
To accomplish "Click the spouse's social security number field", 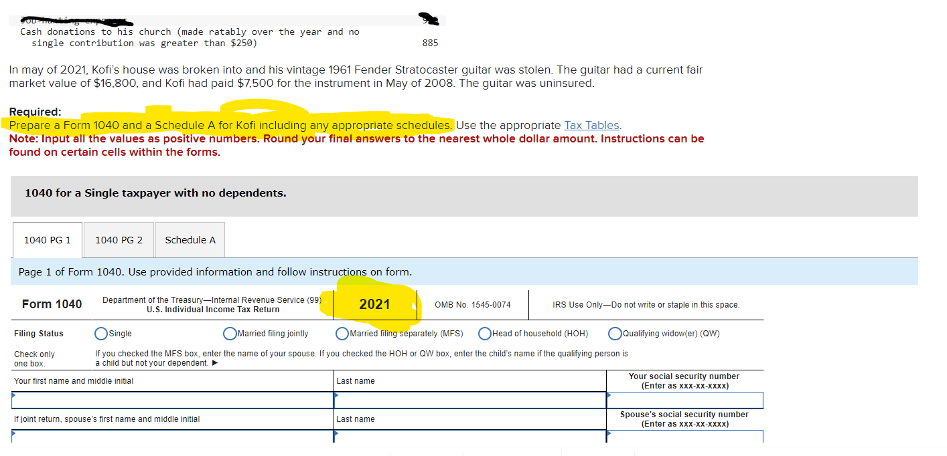I will coord(684,438).
